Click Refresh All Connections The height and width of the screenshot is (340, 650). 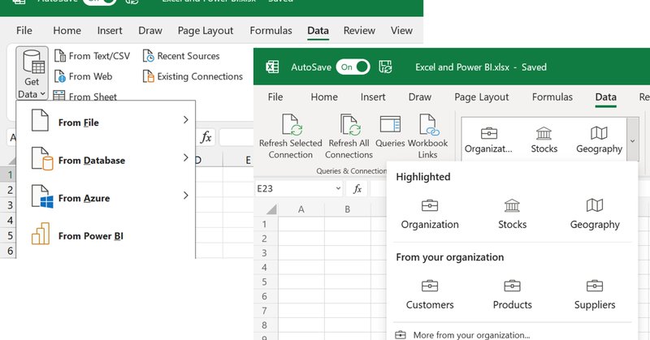point(349,136)
